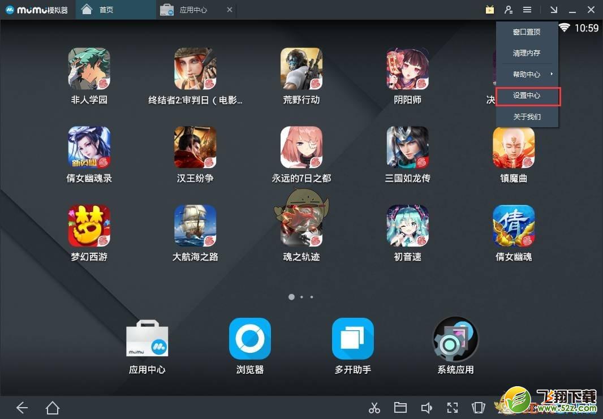Click the WiFi status icon
Image resolution: width=603 pixels, height=419 pixels.
coord(564,28)
